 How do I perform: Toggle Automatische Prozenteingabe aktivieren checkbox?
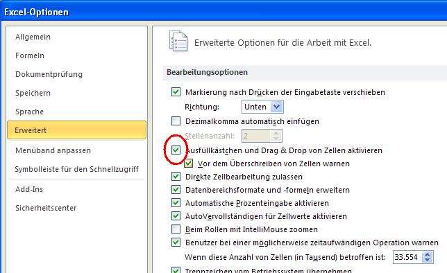[x=176, y=203]
